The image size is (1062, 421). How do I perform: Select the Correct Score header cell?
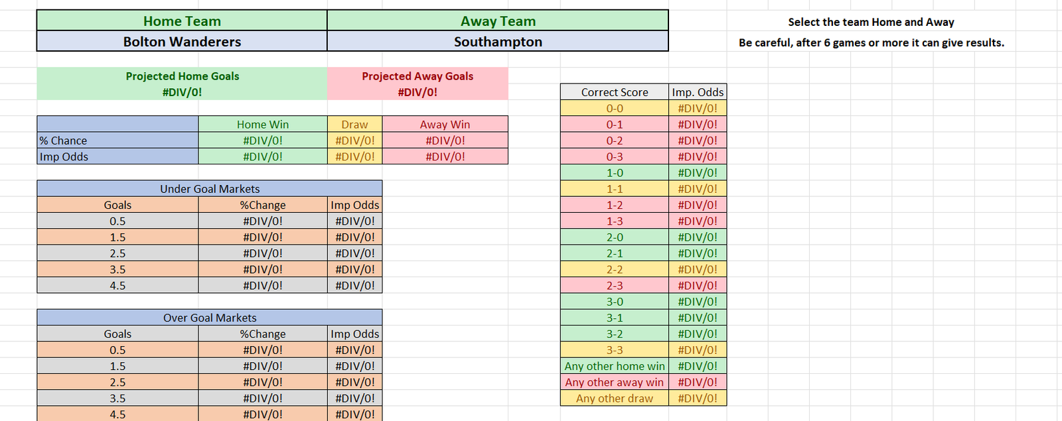615,92
